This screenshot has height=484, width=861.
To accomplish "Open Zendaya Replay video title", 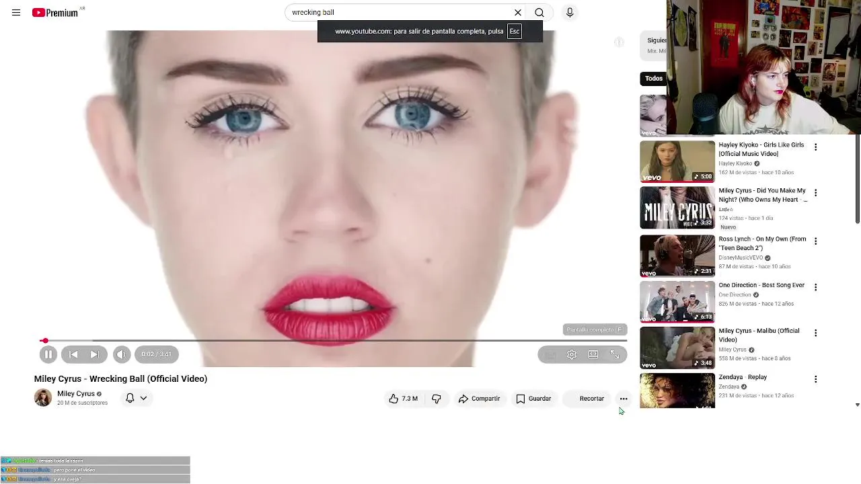I will [x=743, y=377].
